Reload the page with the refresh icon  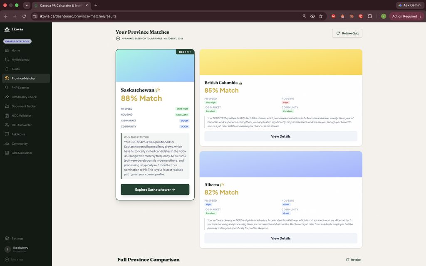pos(24,16)
